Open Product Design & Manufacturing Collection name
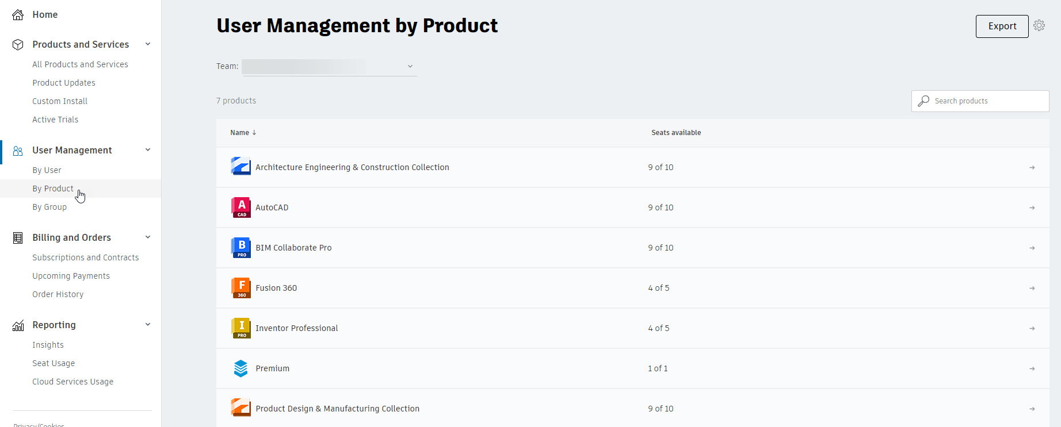 click(338, 409)
